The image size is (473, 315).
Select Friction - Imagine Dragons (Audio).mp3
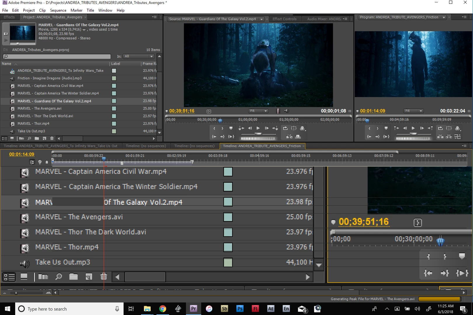point(50,78)
